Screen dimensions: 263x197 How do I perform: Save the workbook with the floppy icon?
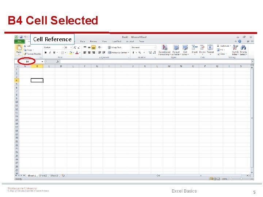[21, 37]
